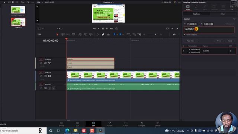Click the Play Reverse button
This screenshot has width=238, height=134.
[99, 29]
